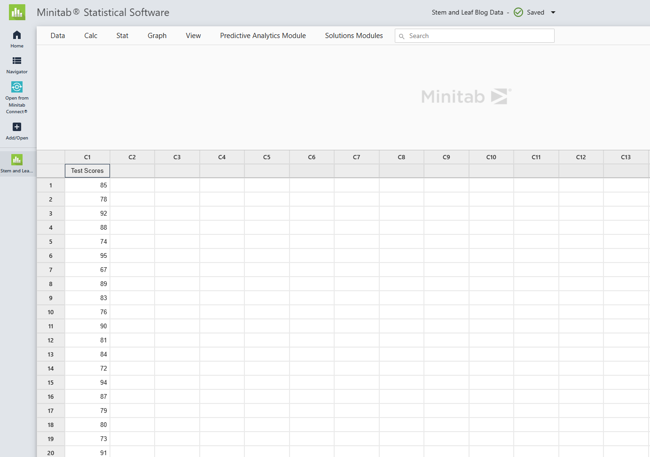Viewport: 650px width, 457px height.
Task: Open Predictive Analytics Module menu
Action: tap(263, 36)
